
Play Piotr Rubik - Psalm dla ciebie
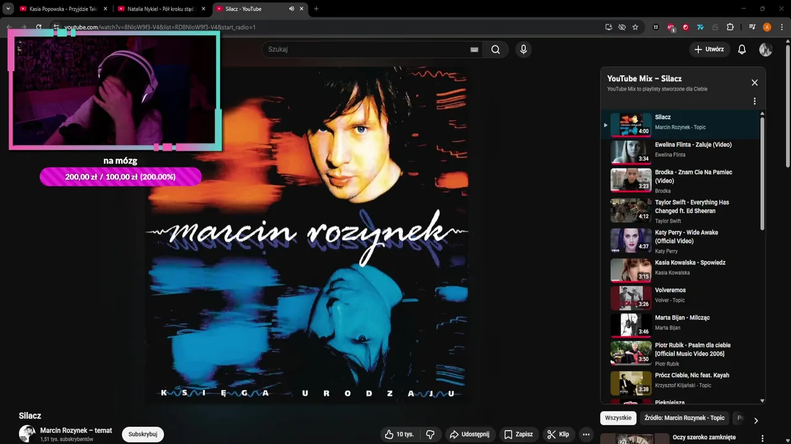(682, 353)
